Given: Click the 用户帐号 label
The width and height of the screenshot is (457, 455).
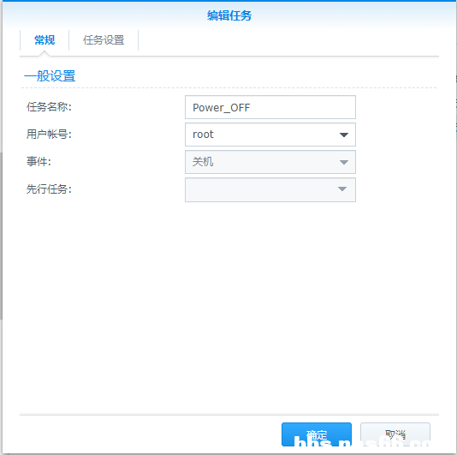Looking at the screenshot, I should (x=49, y=135).
